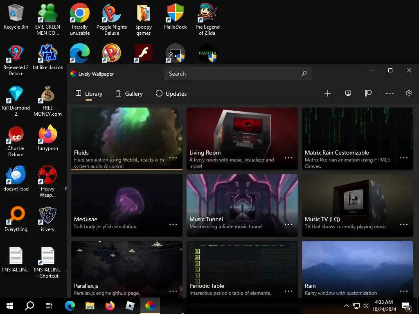Select the 'literally unusable' Chrome shortcut
Image resolution: width=419 pixels, height=314 pixels.
point(80,20)
